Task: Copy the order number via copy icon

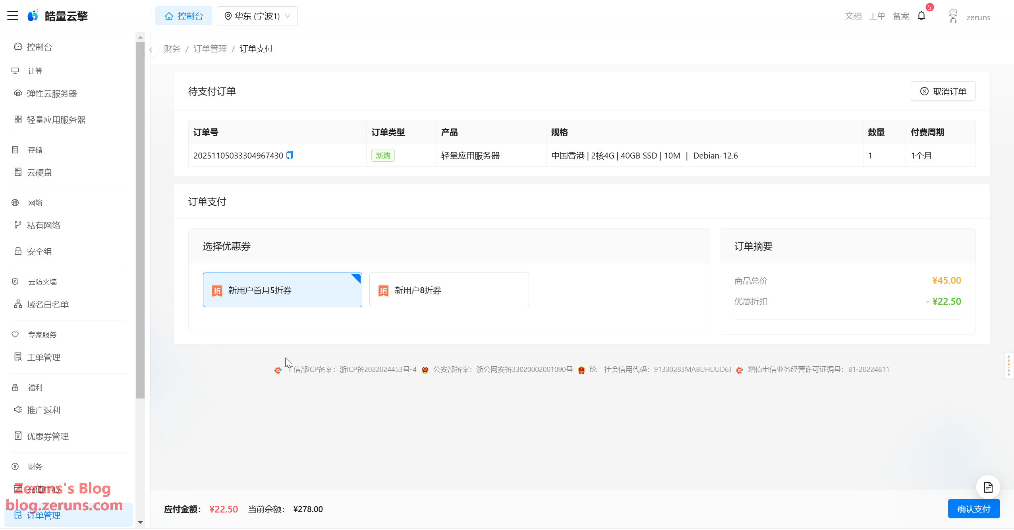Action: coord(290,155)
